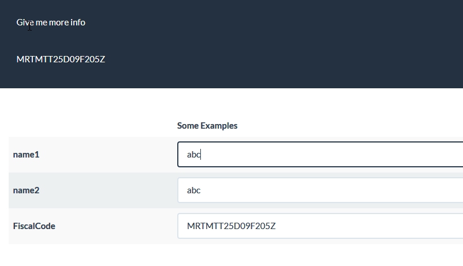Image resolution: width=463 pixels, height=266 pixels.
Task: Click blank white area below the FiscalCode row
Action: (x=231, y=255)
